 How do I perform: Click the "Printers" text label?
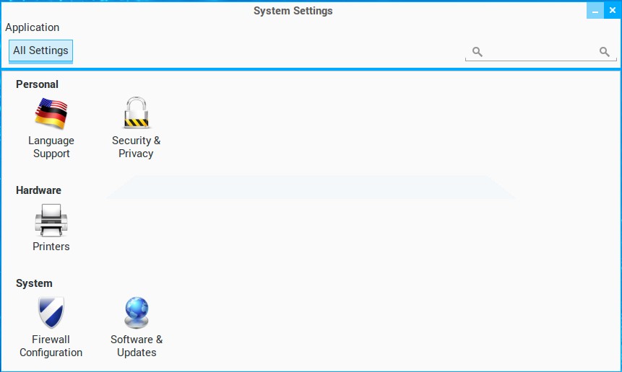(x=51, y=247)
